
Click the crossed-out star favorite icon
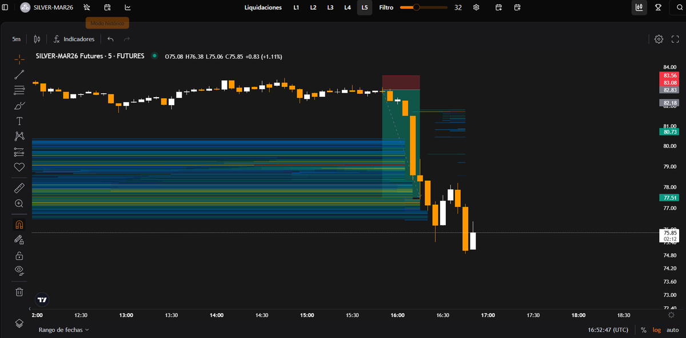(x=87, y=7)
